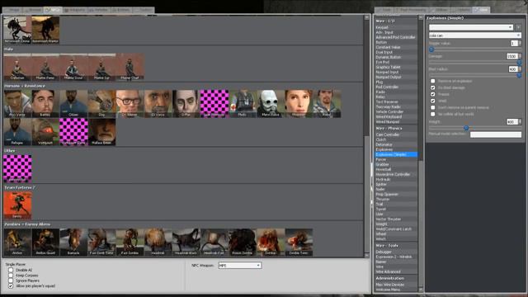This screenshot has width=528, height=297.
Task: Switch to the Weapons tab
Action: pos(75,10)
